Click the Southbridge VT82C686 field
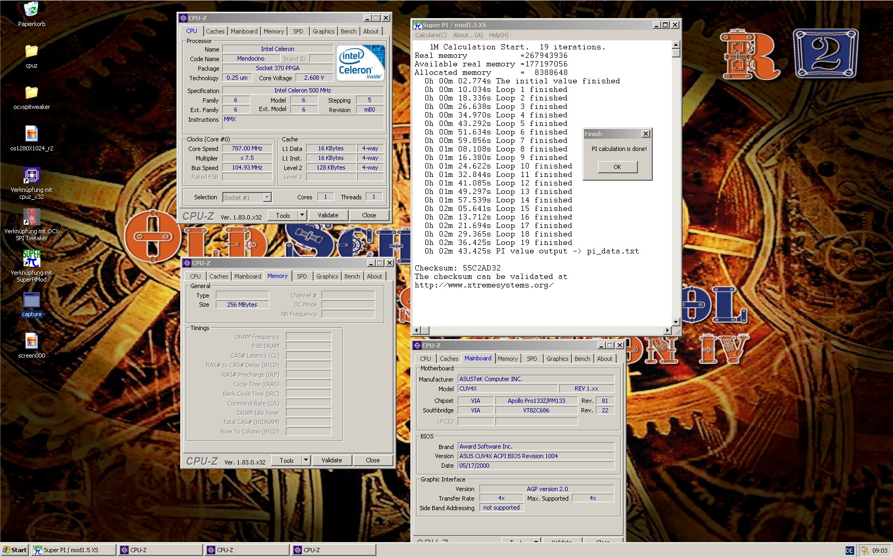Screen dimensions: 893x558 tap(536, 410)
